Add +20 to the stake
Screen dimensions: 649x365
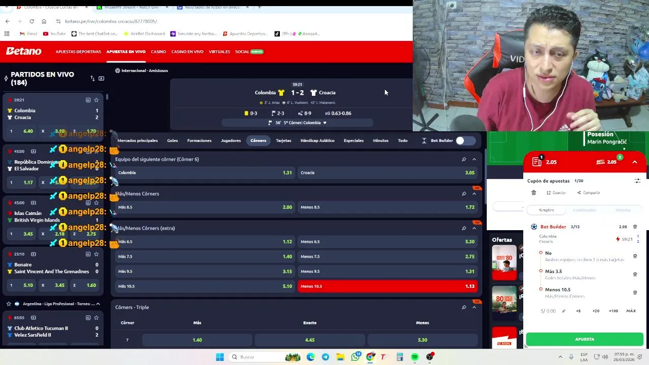point(596,311)
